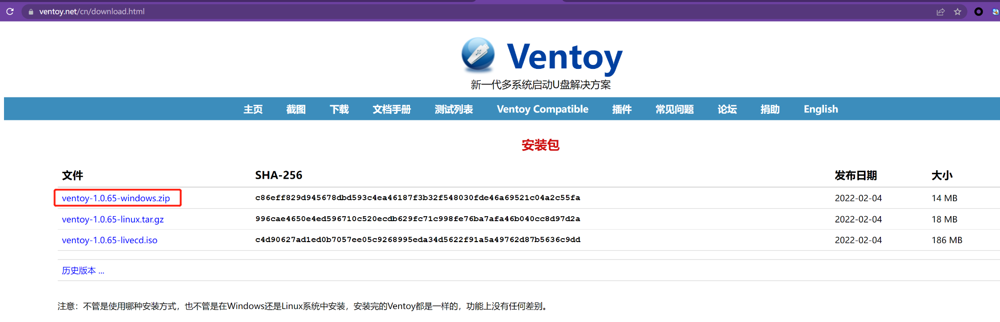Screen dimensions: 1000x322
Task: Click release date of livecd.iso row
Action: pyautogui.click(x=858, y=240)
